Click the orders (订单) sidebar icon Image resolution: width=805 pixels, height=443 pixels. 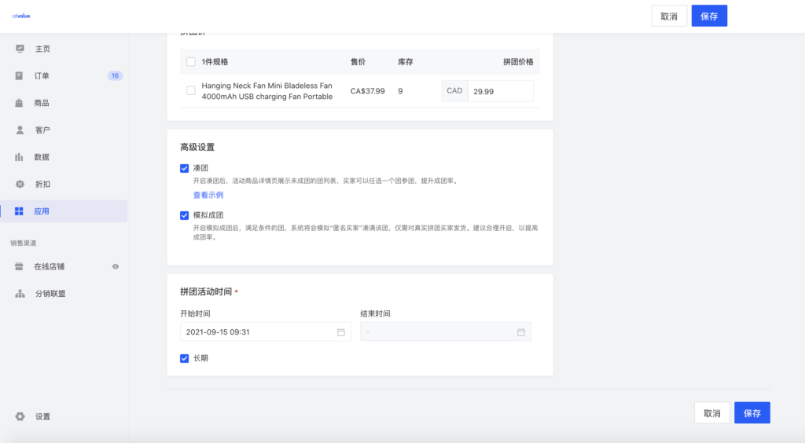[x=19, y=76]
